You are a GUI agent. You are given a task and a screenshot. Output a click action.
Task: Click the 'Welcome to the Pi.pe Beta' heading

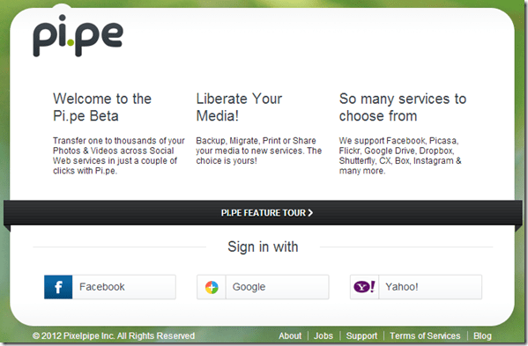coord(102,107)
